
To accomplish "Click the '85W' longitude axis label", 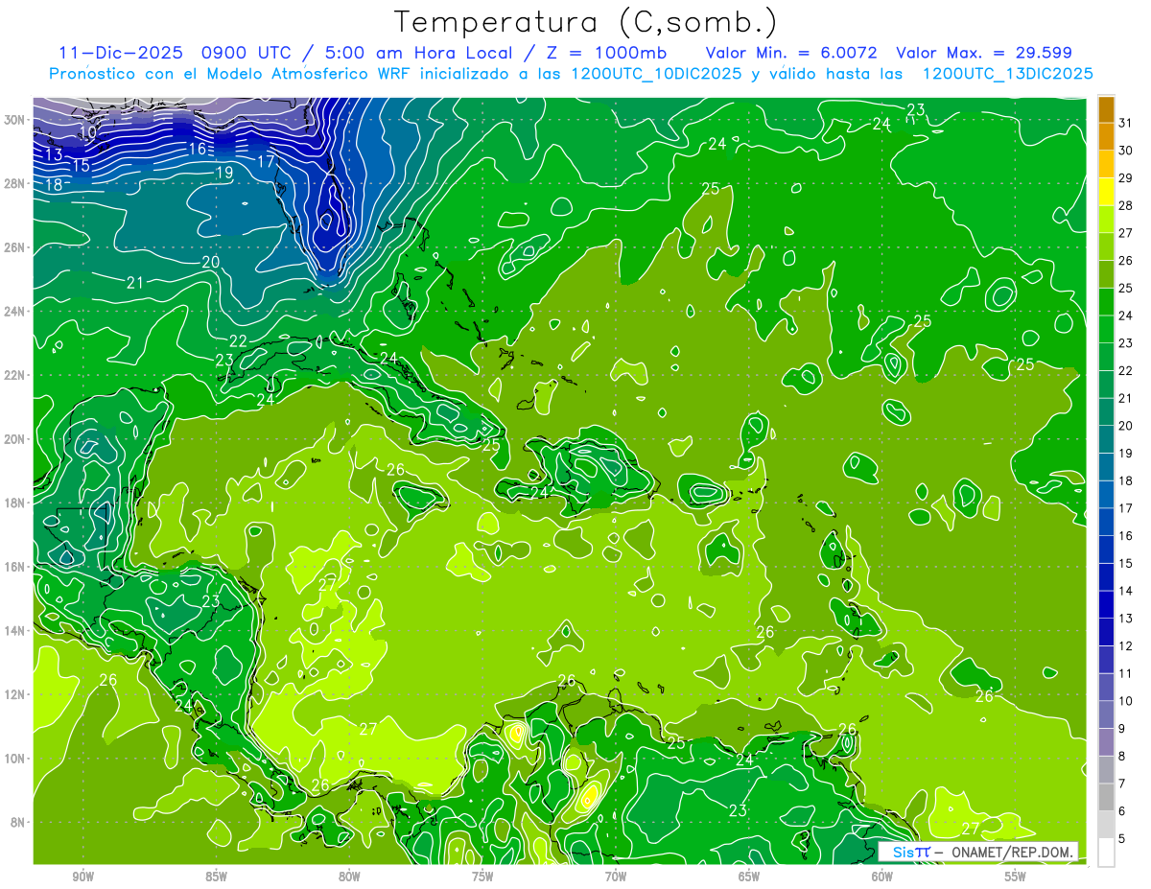I will (x=216, y=877).
